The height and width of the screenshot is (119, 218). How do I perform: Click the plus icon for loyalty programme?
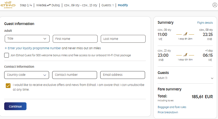(6, 48)
